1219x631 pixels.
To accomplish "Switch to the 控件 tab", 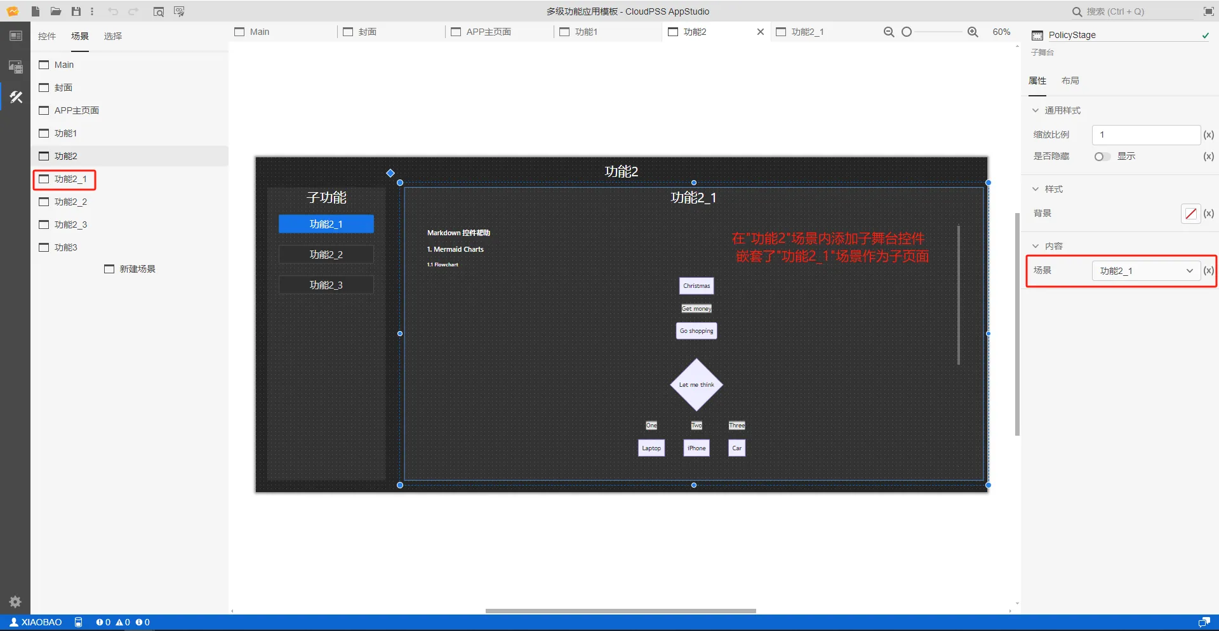I will click(x=47, y=36).
